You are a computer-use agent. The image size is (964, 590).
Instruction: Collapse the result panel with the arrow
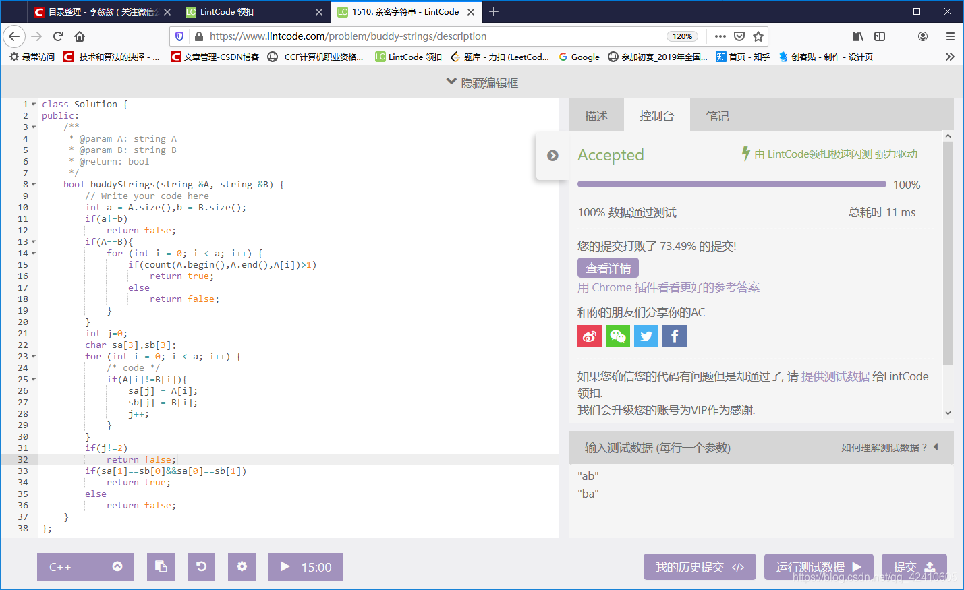[552, 155]
